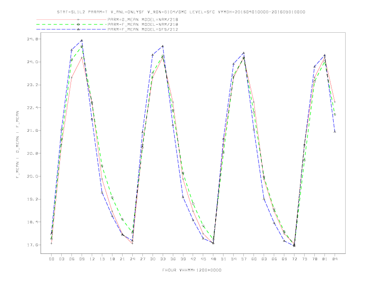Click x-axis tick label 57
The image size is (365, 282).
click(244, 259)
